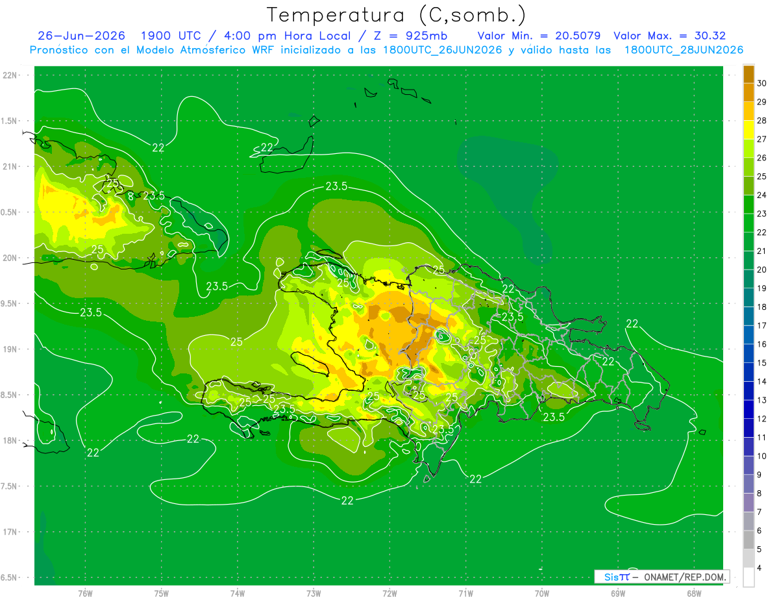Click the "70W" longitude axis label
This screenshot has width=779, height=602.
pyautogui.click(x=542, y=593)
